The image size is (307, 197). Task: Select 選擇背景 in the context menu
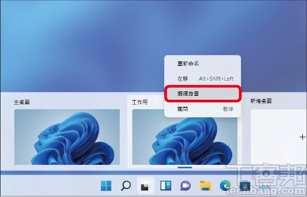click(203, 94)
